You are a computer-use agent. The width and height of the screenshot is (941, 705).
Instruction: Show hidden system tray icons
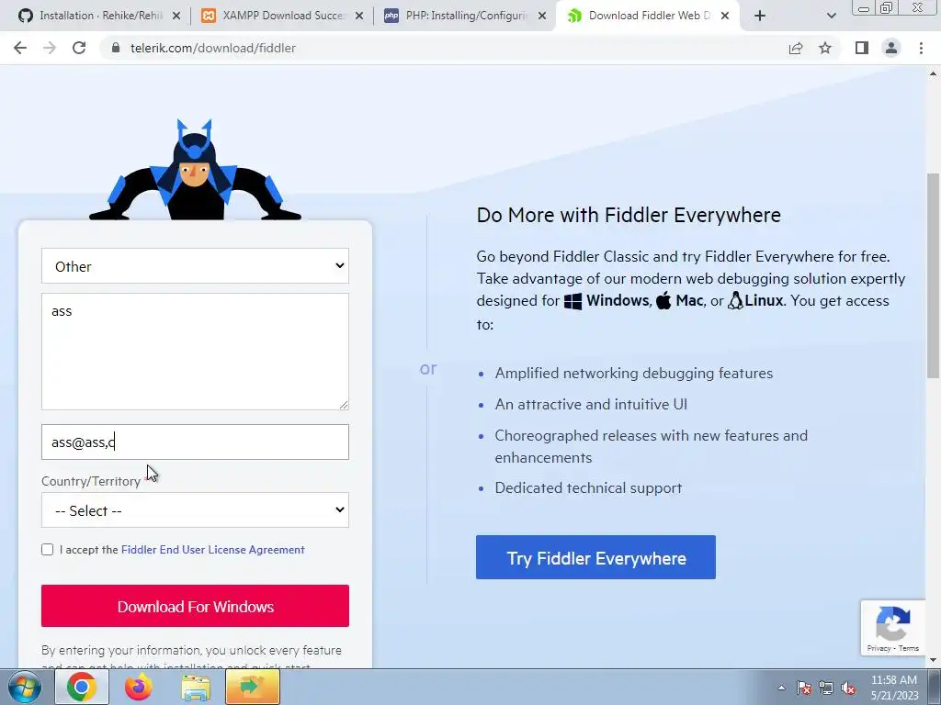[781, 688]
